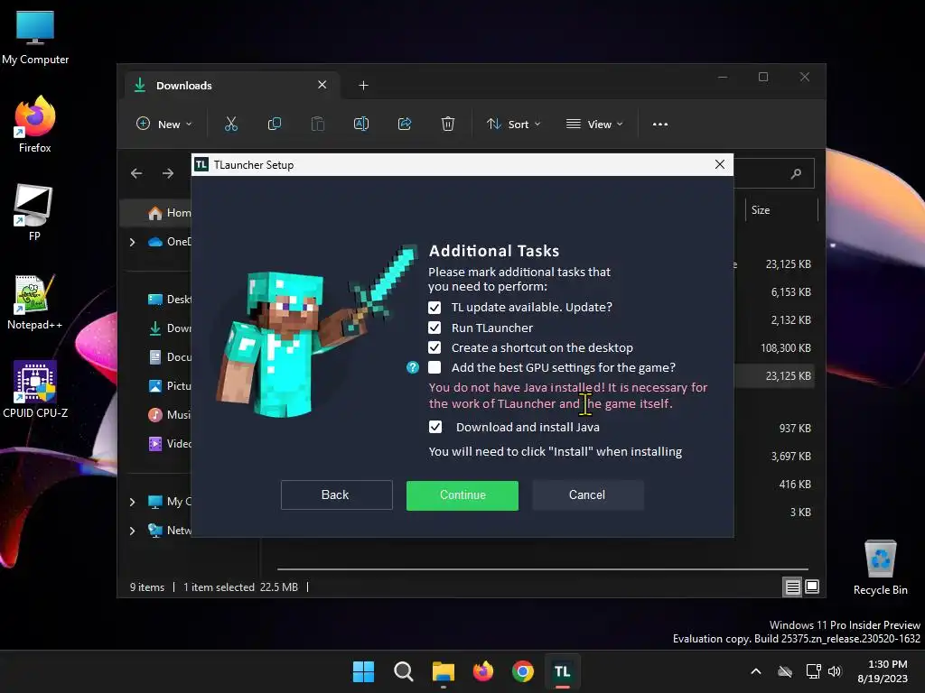
Task: Open the Windows Start menu
Action: (363, 671)
